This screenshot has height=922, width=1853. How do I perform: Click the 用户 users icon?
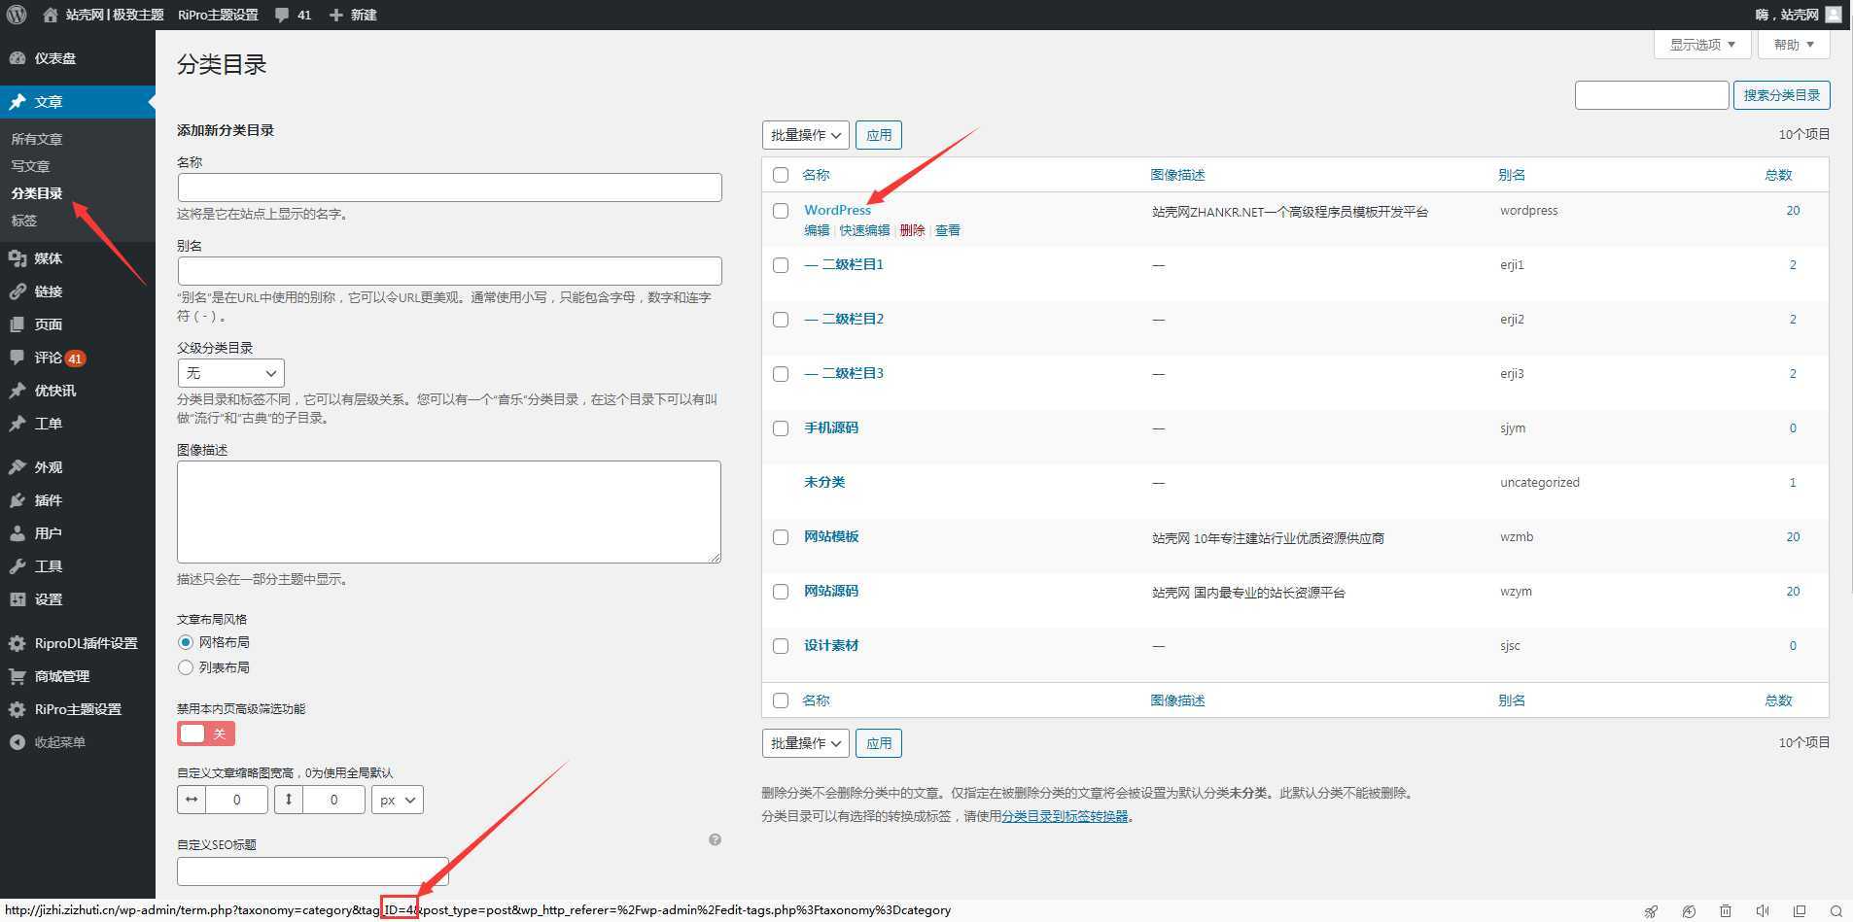(x=17, y=533)
